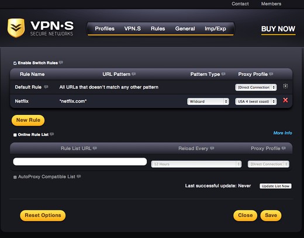Open the USA 4 (west coast) profile dropdown

[255, 101]
